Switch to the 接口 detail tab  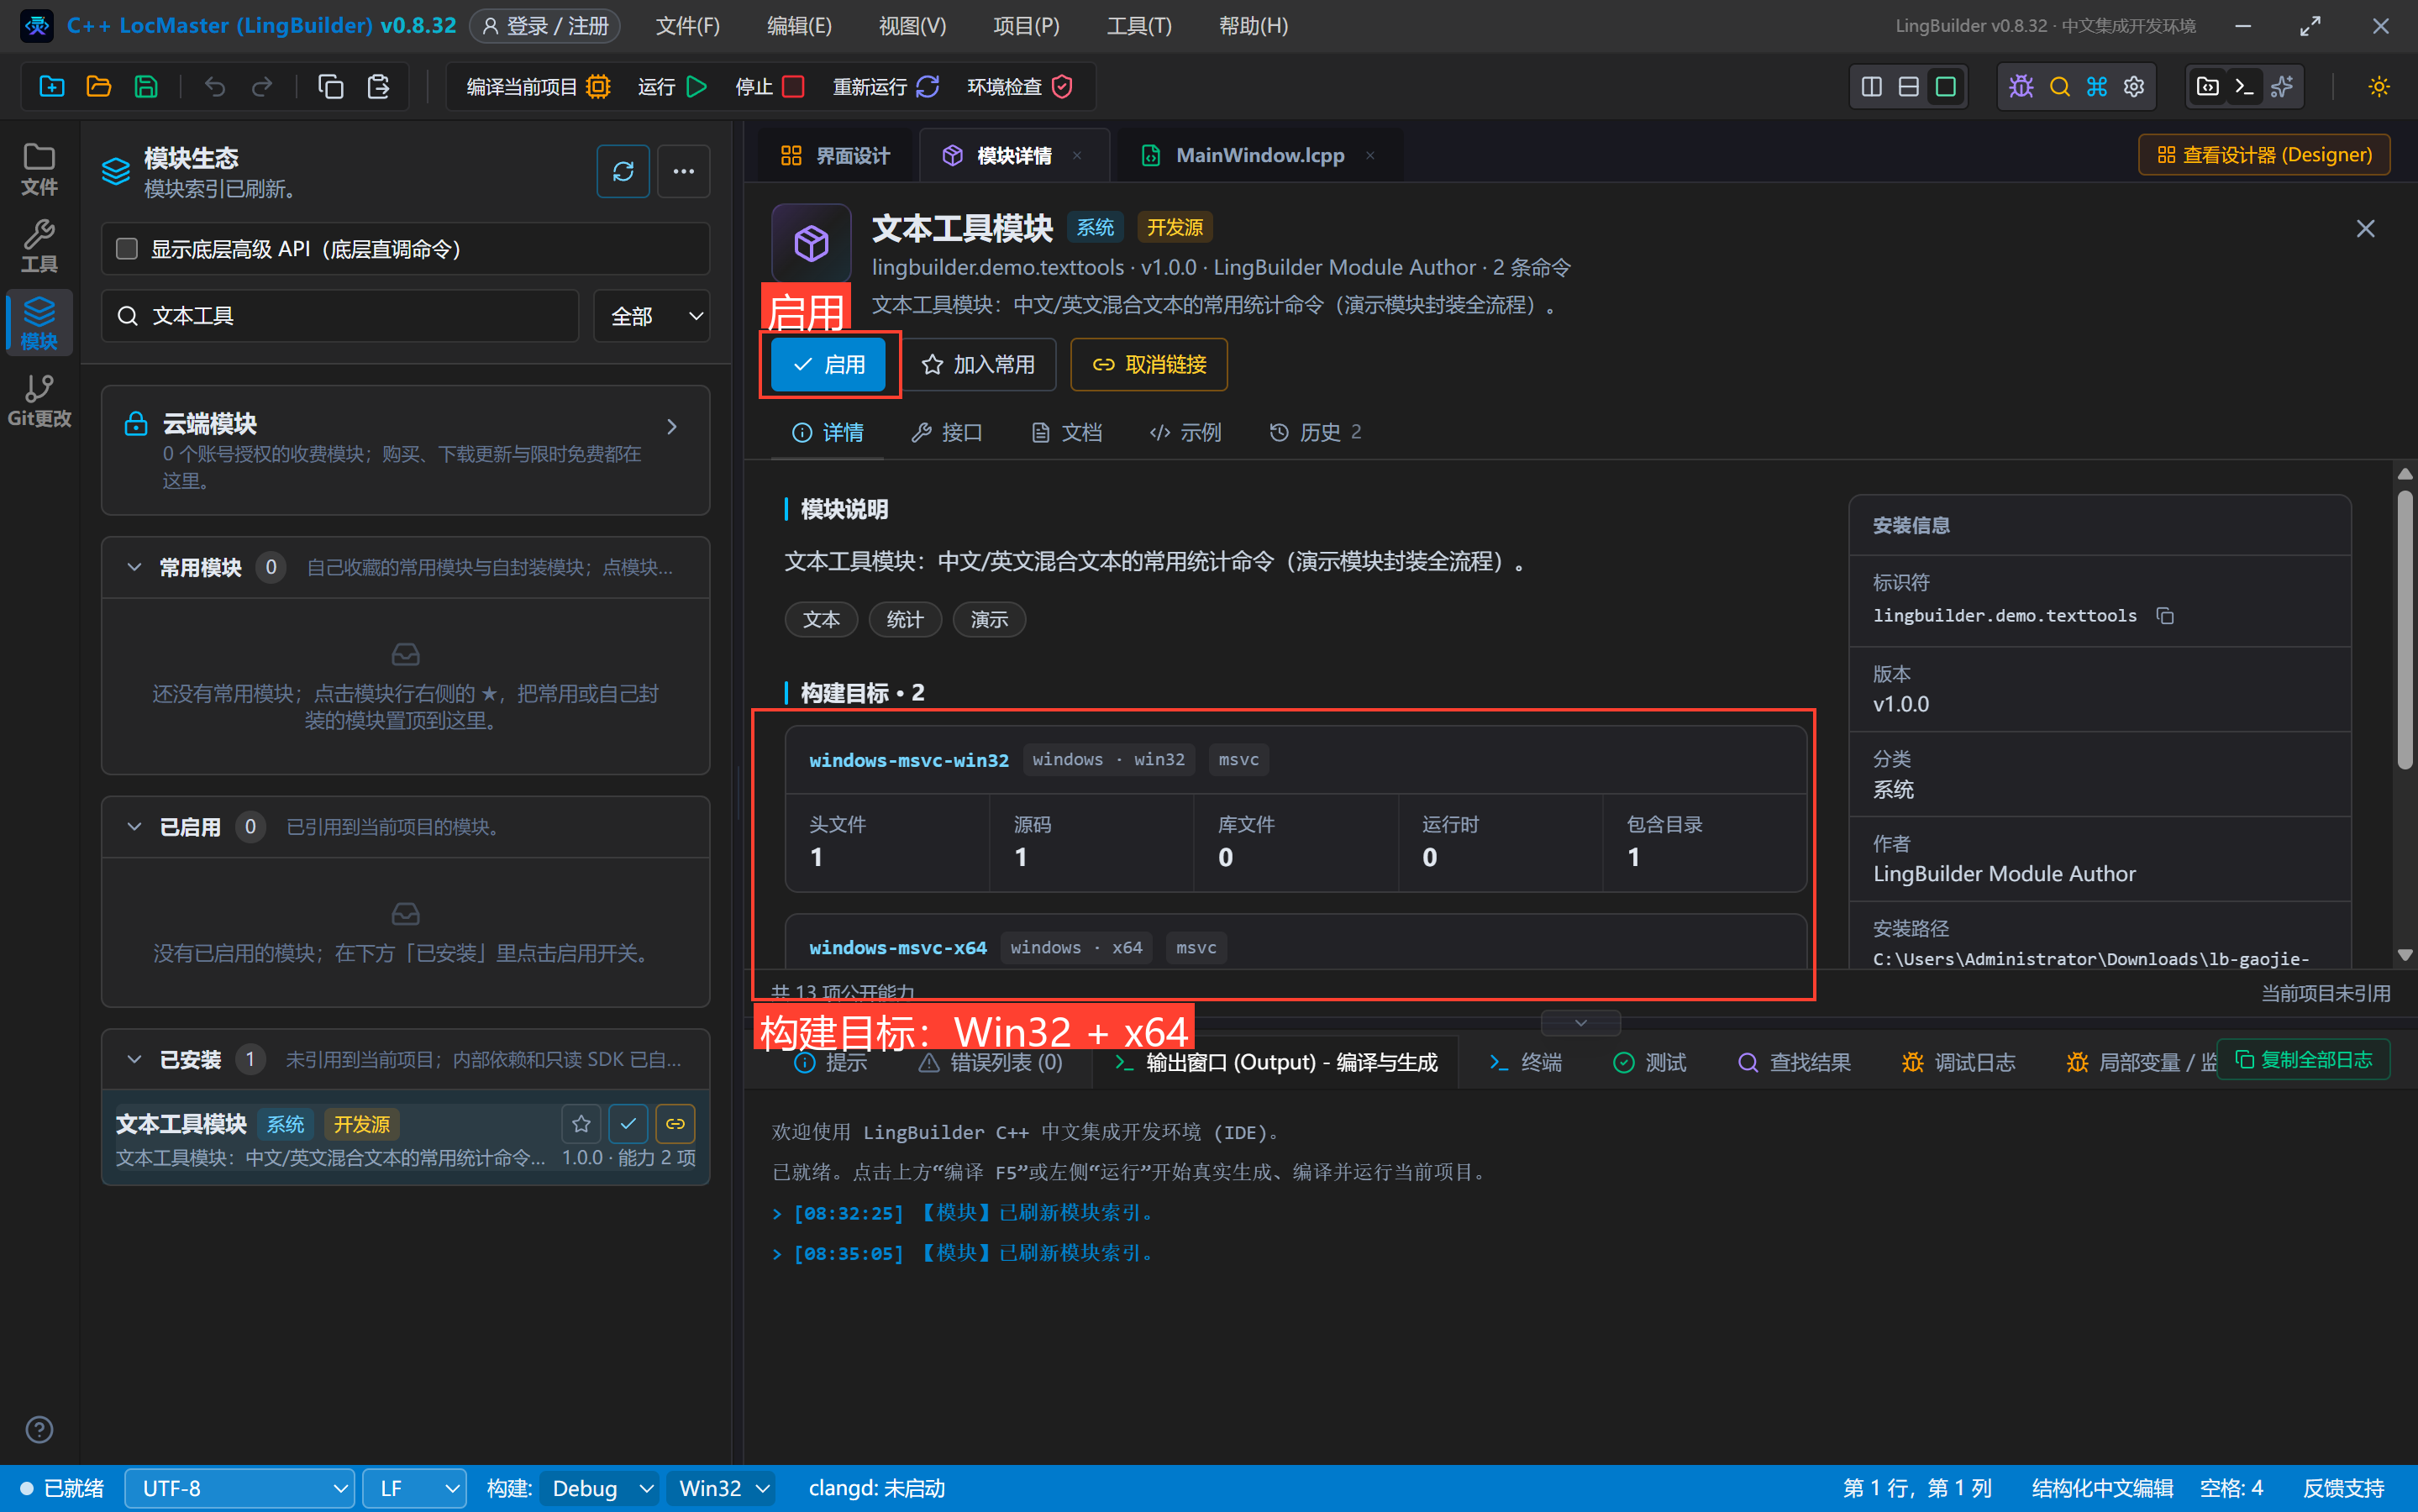(x=947, y=432)
